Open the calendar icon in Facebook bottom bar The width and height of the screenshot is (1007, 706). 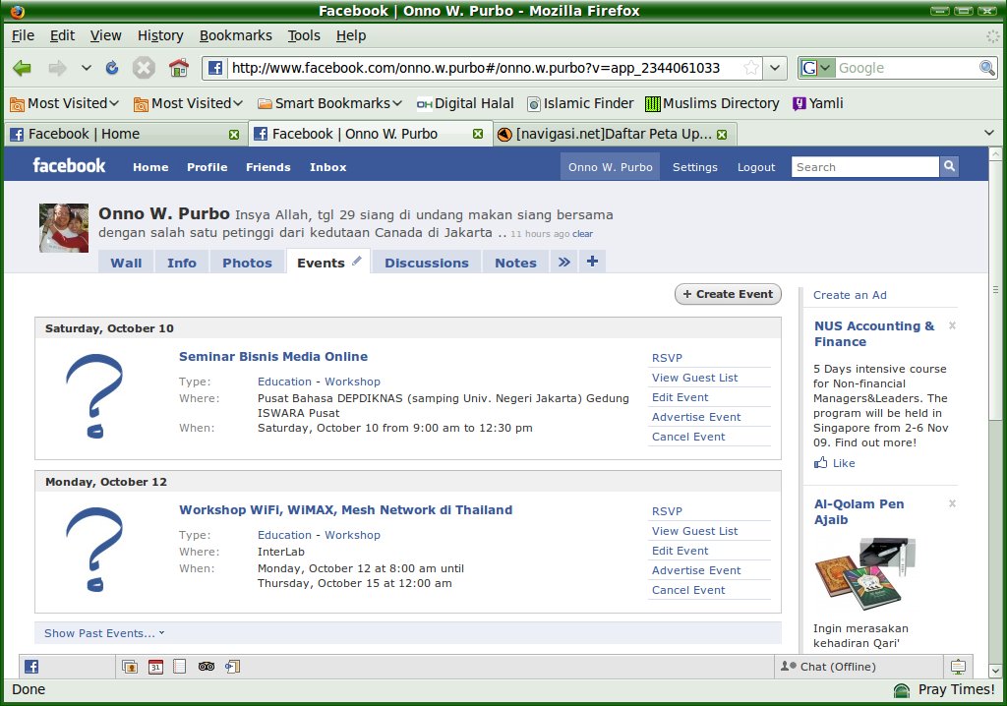click(155, 667)
